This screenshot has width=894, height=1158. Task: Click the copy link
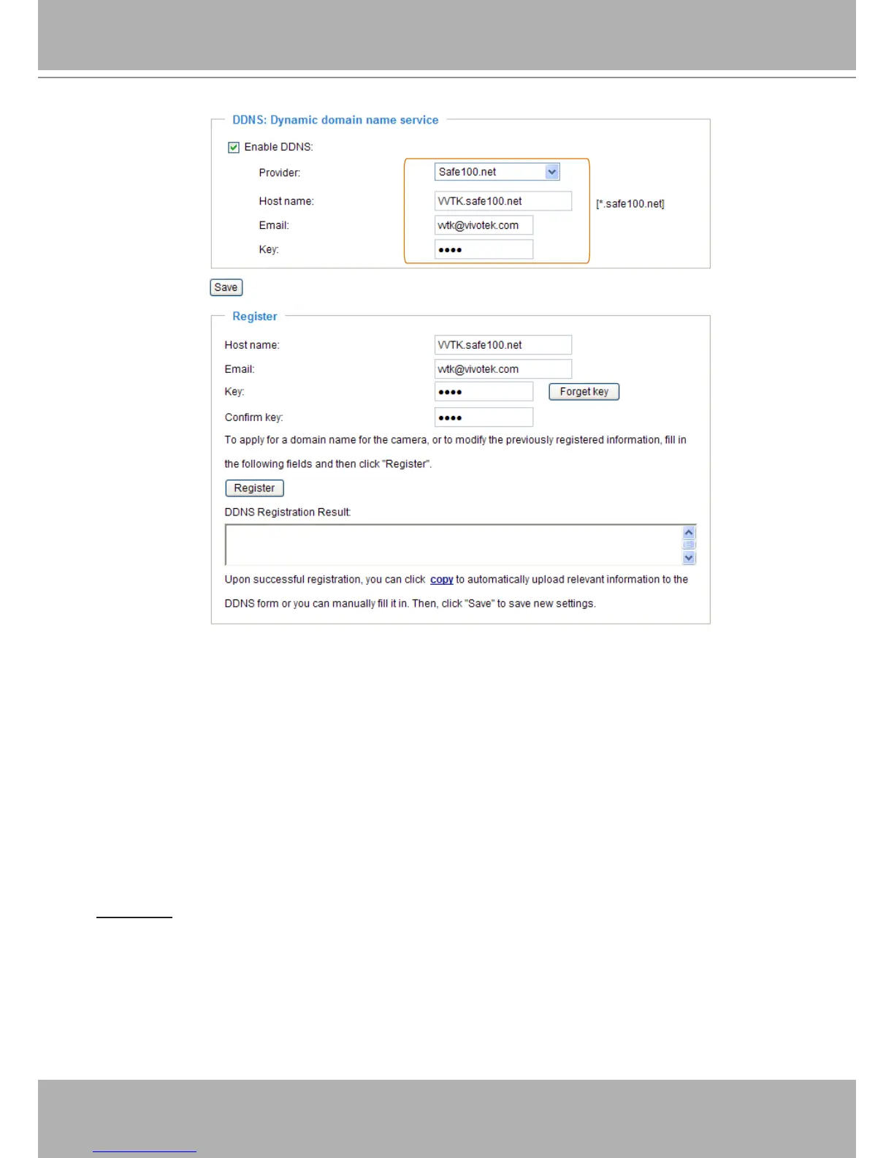point(441,580)
